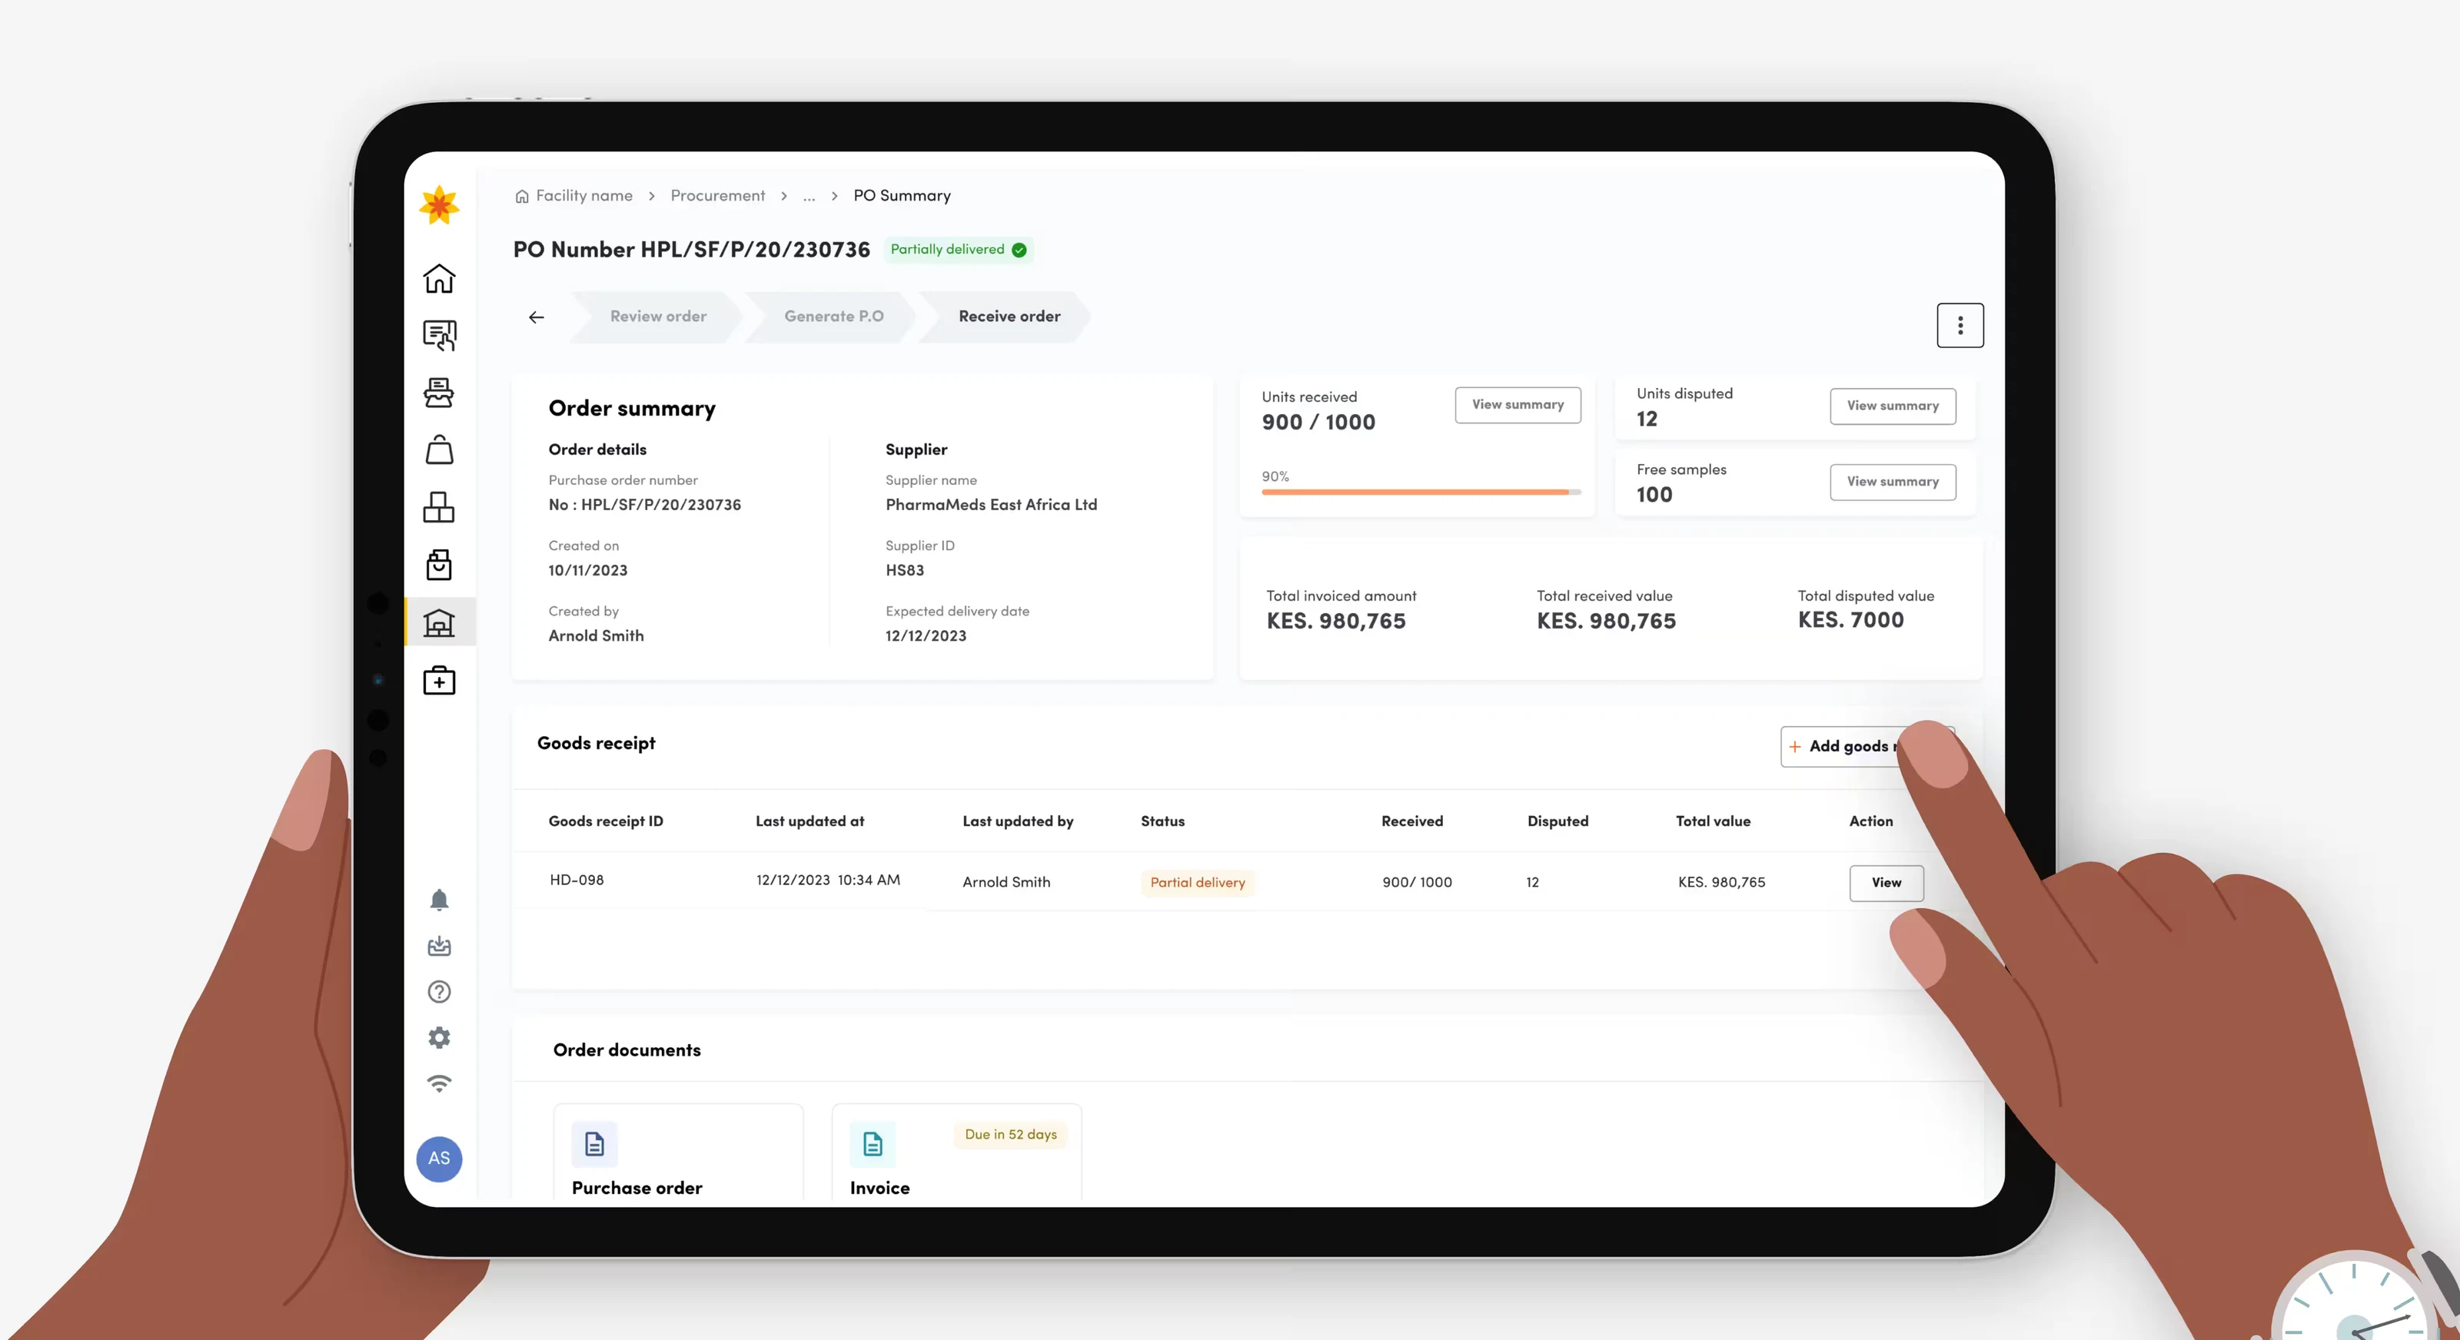Open the Invoice document card
The width and height of the screenshot is (2460, 1340).
(956, 1153)
